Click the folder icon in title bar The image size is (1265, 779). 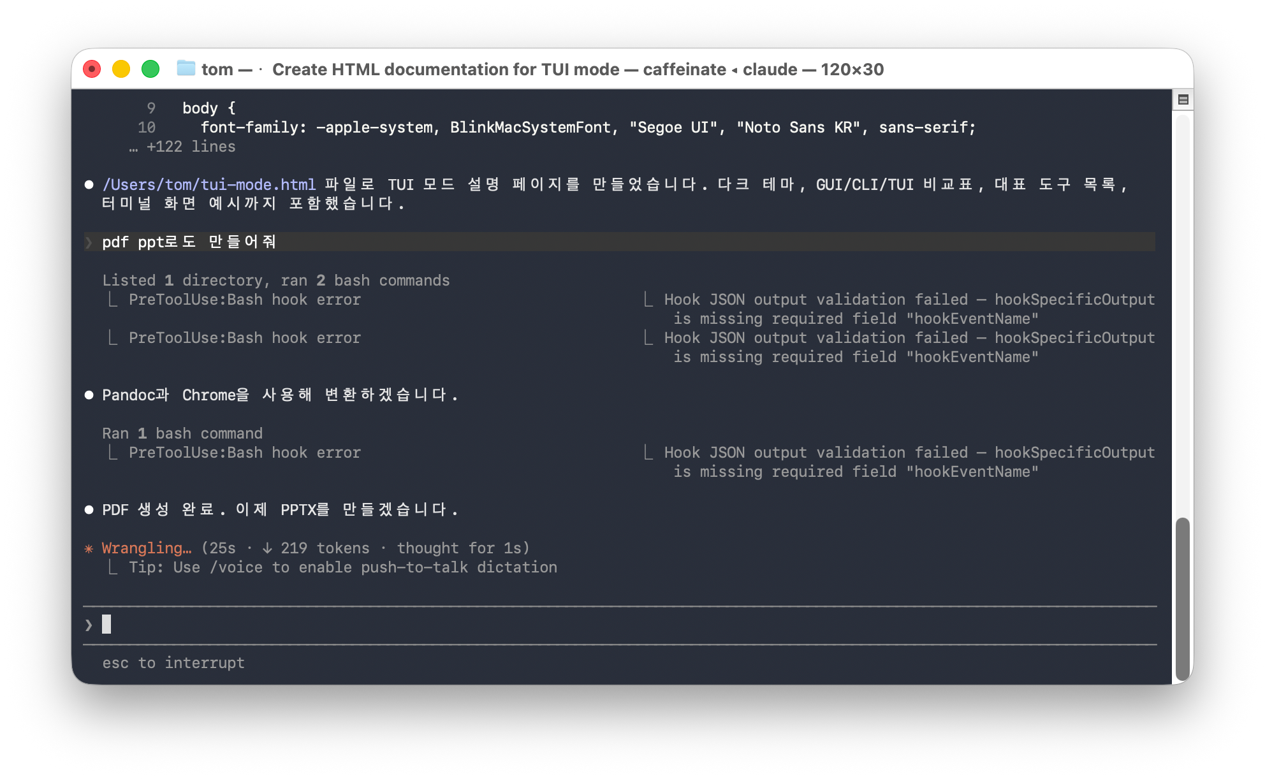point(186,68)
